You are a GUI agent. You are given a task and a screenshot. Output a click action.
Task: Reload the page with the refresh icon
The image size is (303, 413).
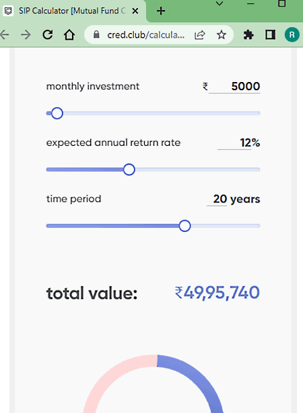pyautogui.click(x=48, y=34)
